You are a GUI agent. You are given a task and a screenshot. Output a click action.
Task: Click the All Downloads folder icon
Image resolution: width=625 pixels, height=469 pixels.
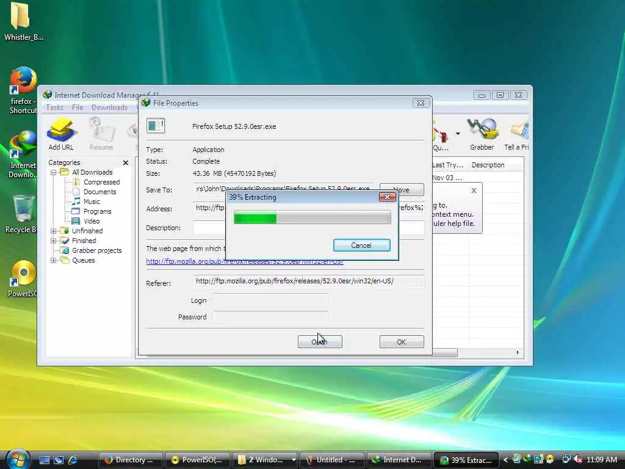coord(65,172)
